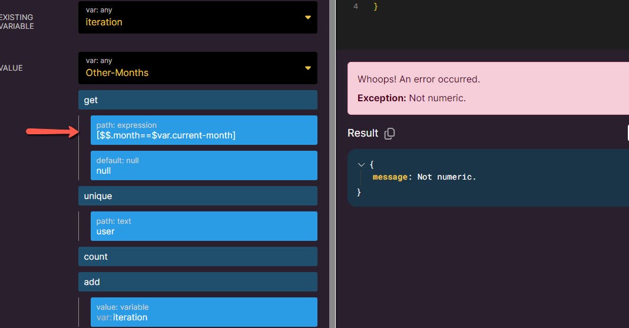
Task: Select the unique filter header
Action: coord(198,196)
